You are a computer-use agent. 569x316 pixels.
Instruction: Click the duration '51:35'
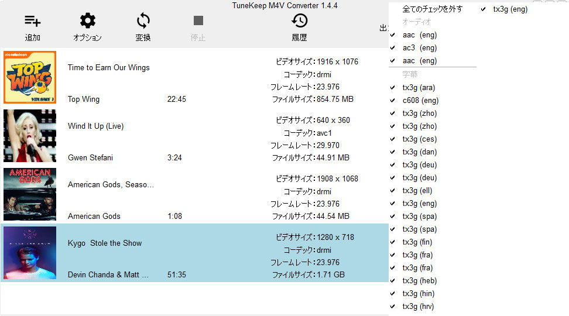coord(177,275)
